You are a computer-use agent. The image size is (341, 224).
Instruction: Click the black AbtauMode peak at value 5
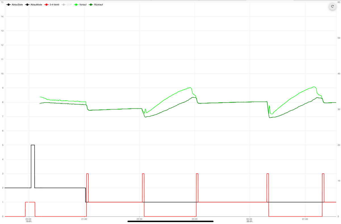pyautogui.click(x=33, y=145)
